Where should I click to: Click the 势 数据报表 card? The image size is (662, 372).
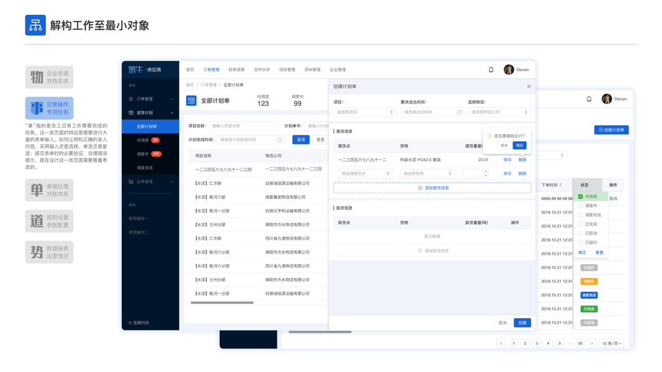49,252
